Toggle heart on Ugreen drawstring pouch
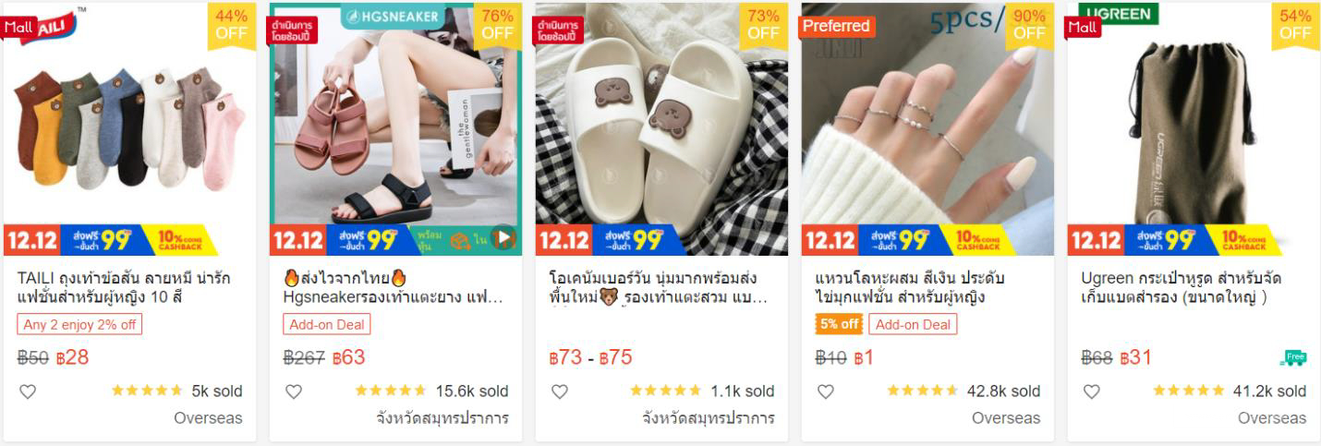The image size is (1321, 446). click(1092, 392)
